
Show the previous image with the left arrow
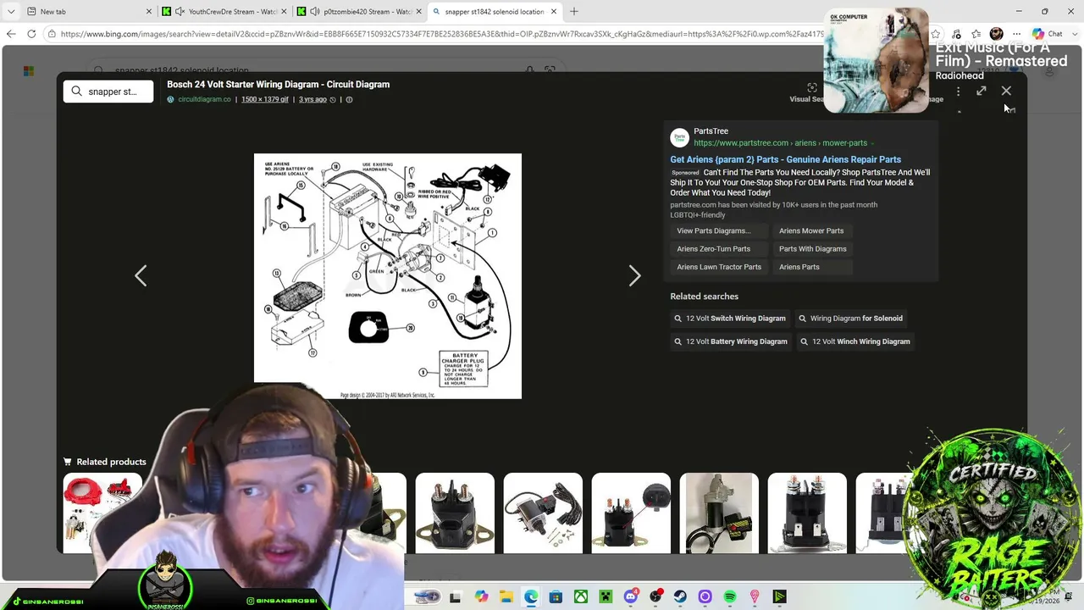141,275
